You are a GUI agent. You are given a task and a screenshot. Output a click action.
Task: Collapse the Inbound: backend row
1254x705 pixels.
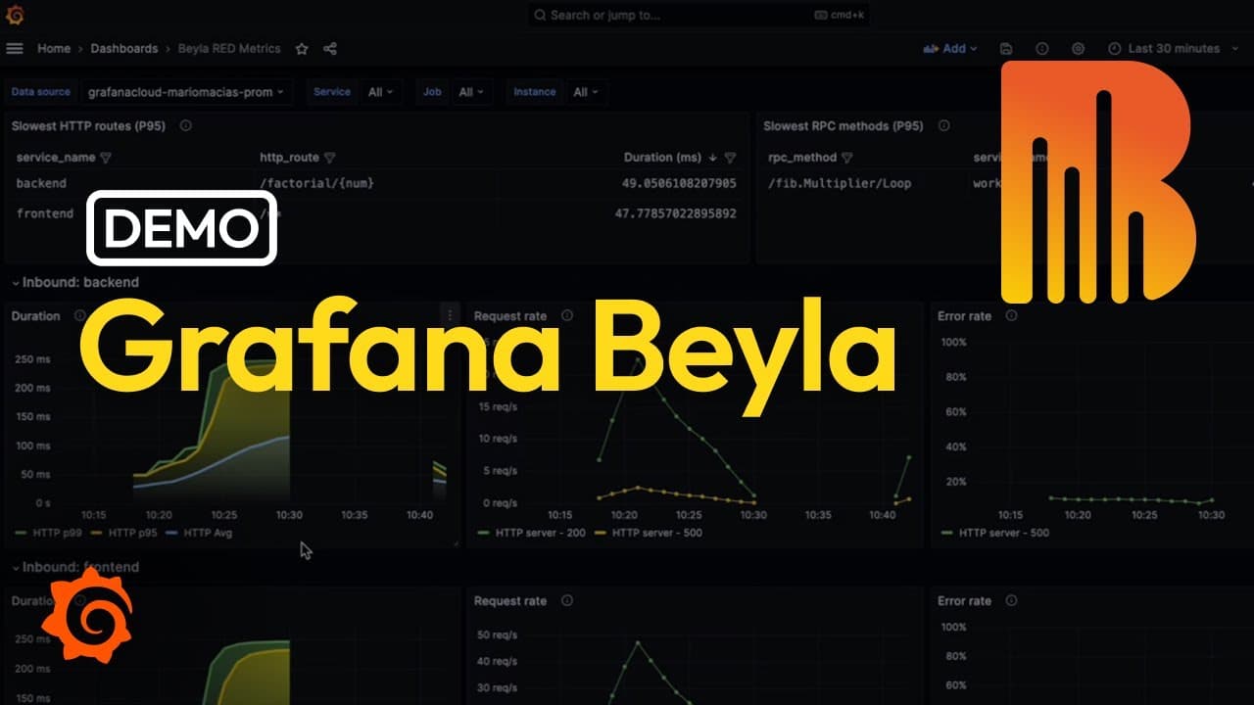[75, 282]
